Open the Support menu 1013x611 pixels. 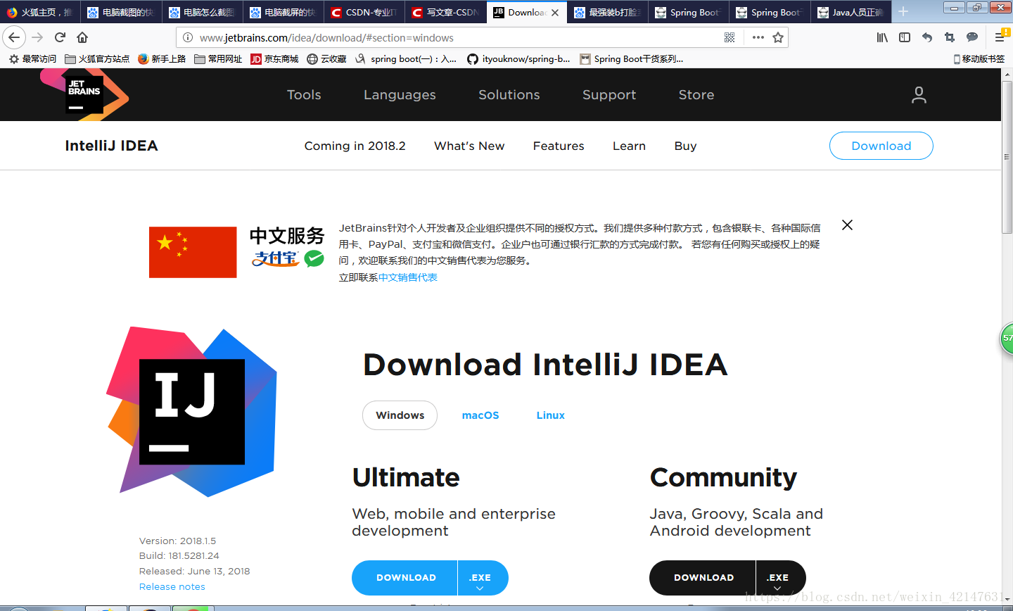[609, 95]
